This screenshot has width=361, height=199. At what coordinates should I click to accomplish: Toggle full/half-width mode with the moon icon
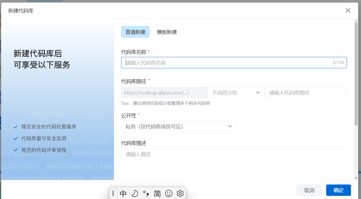point(134,193)
